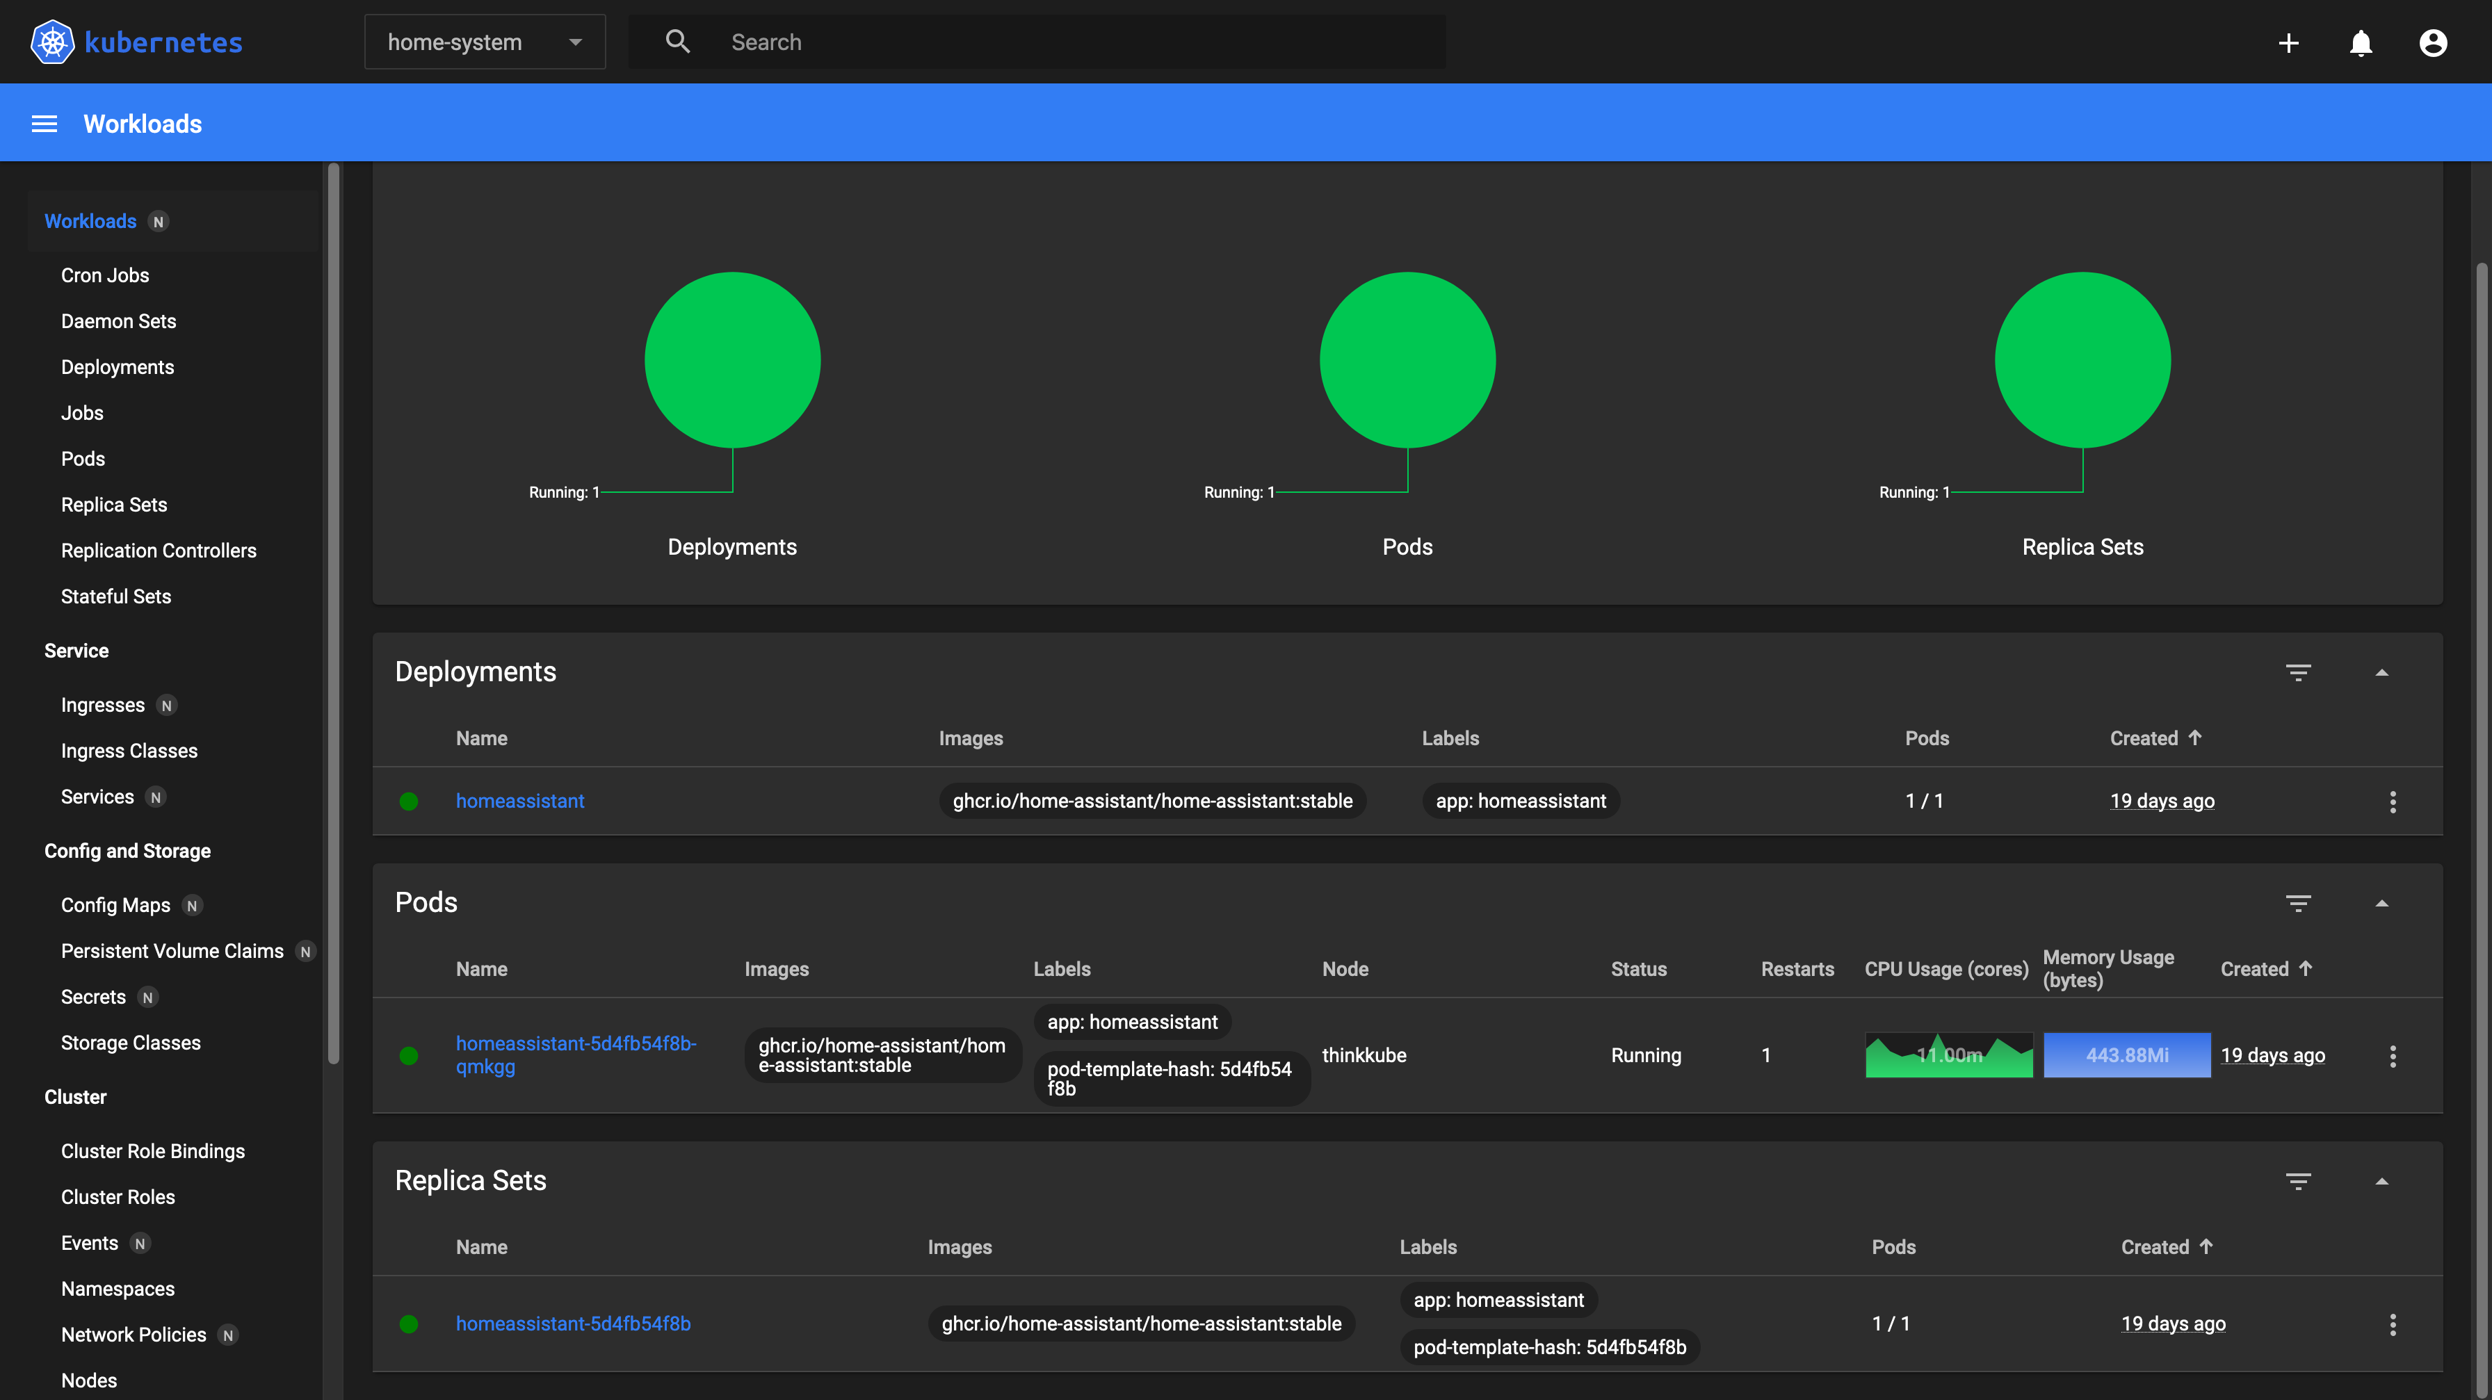Select Daemon Sets in the sidebar
Image resolution: width=2492 pixels, height=1400 pixels.
pyautogui.click(x=118, y=320)
